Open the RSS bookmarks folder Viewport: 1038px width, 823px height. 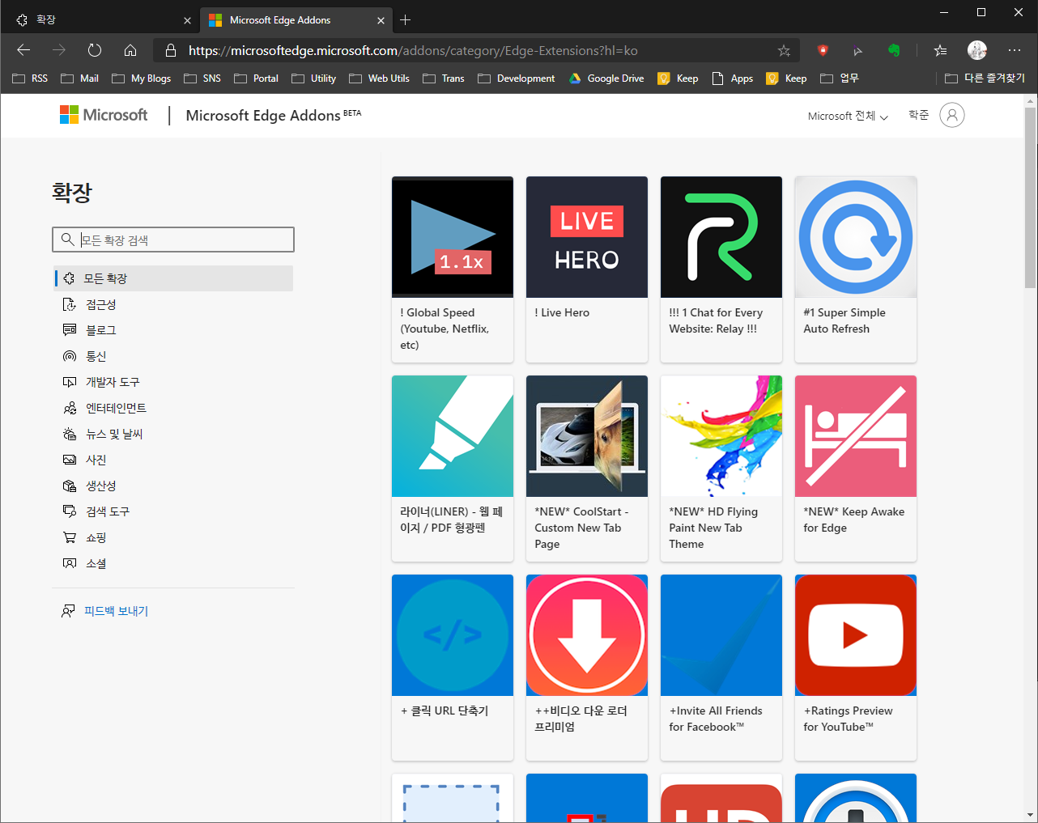(31, 78)
